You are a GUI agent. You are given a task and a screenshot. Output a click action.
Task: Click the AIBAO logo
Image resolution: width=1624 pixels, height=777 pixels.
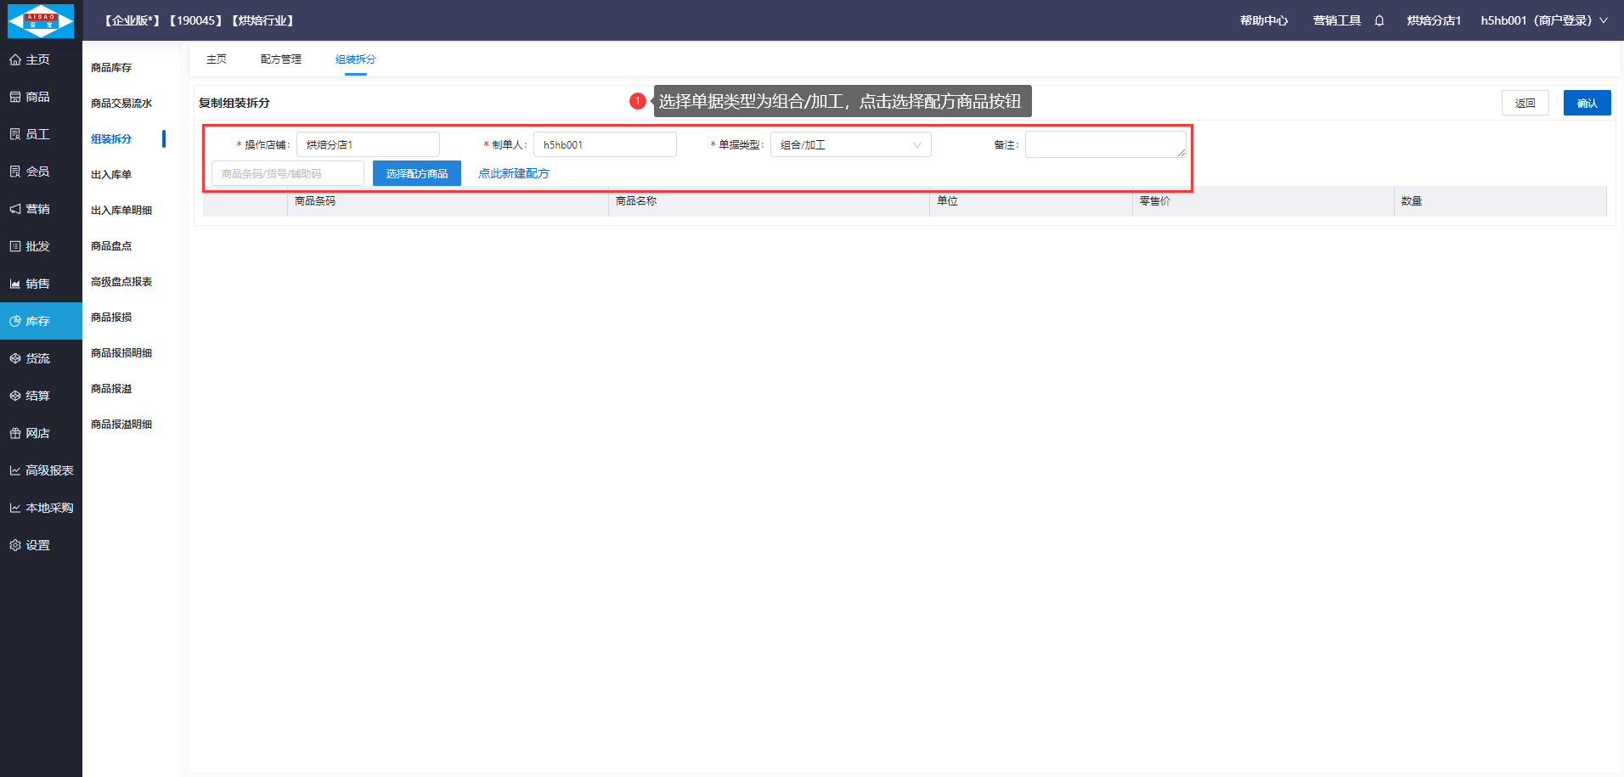pyautogui.click(x=41, y=20)
